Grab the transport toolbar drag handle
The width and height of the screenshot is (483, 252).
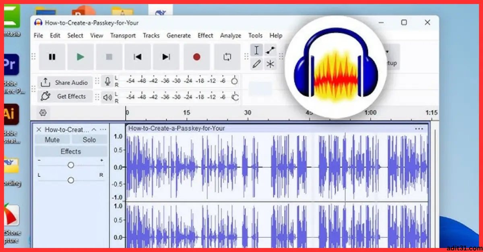click(34, 57)
